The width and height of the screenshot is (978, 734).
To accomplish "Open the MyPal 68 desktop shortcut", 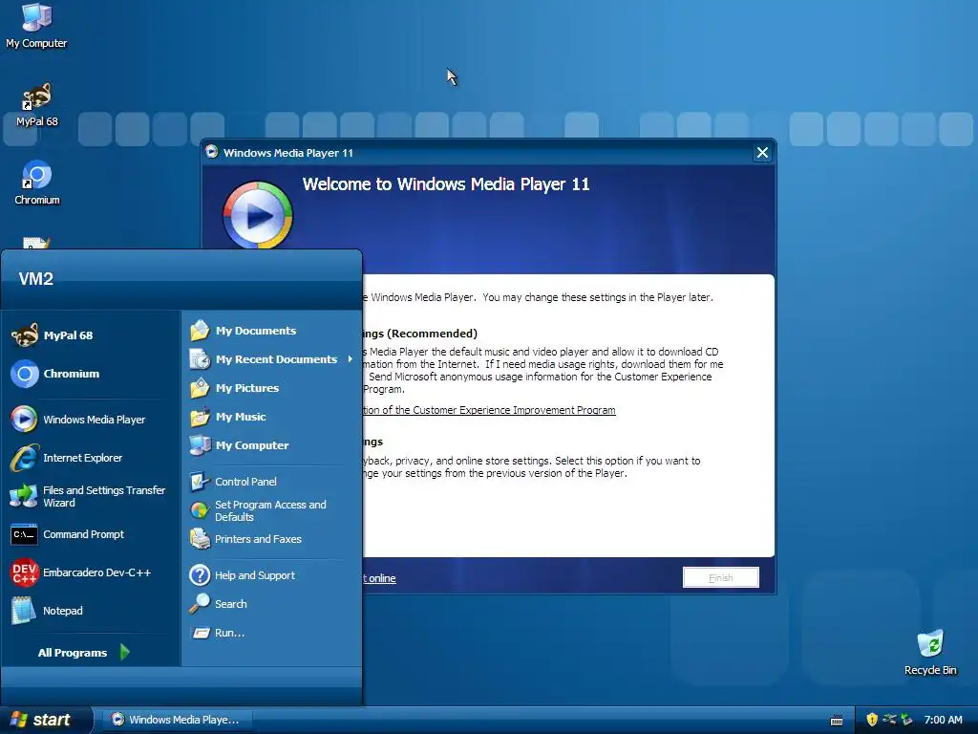I will click(37, 103).
